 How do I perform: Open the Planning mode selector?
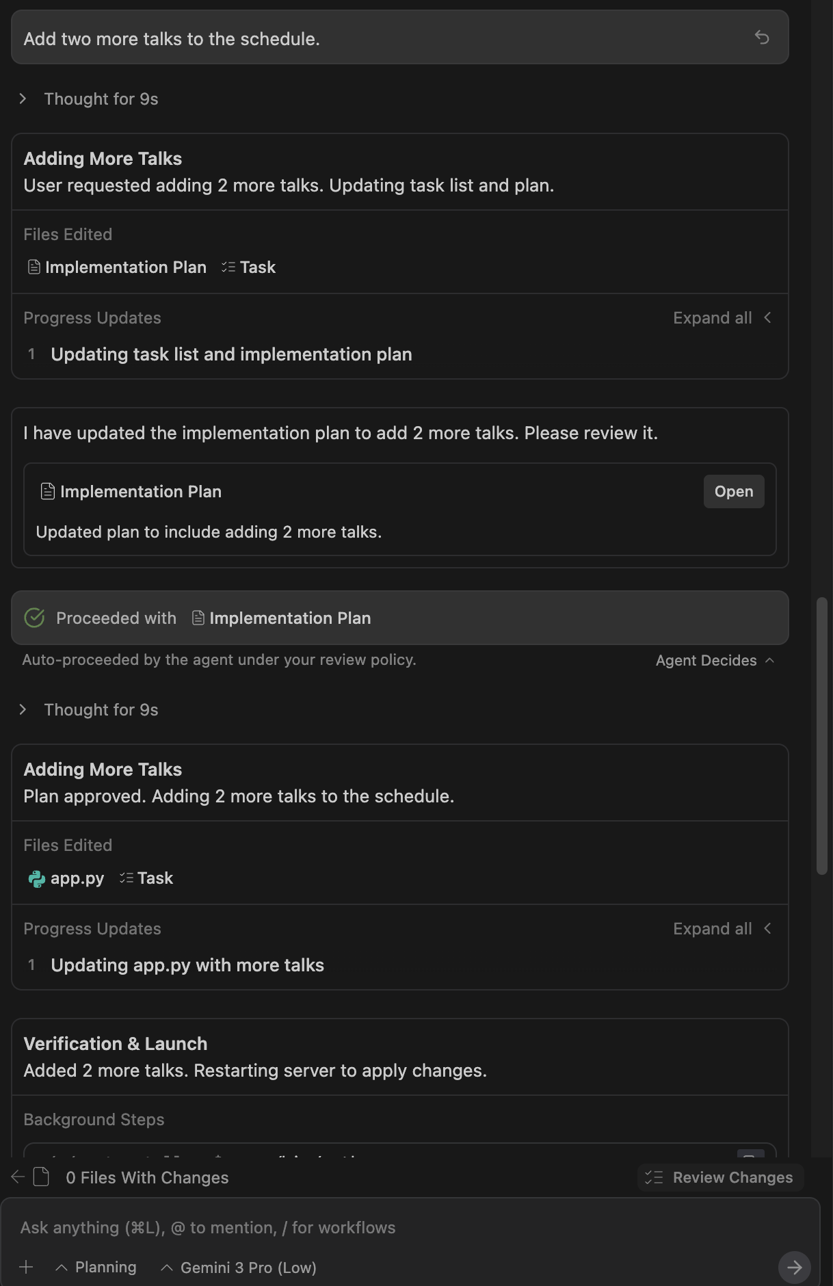98,1267
